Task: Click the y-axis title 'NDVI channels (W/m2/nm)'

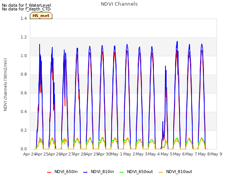Action: pyautogui.click(x=5, y=85)
